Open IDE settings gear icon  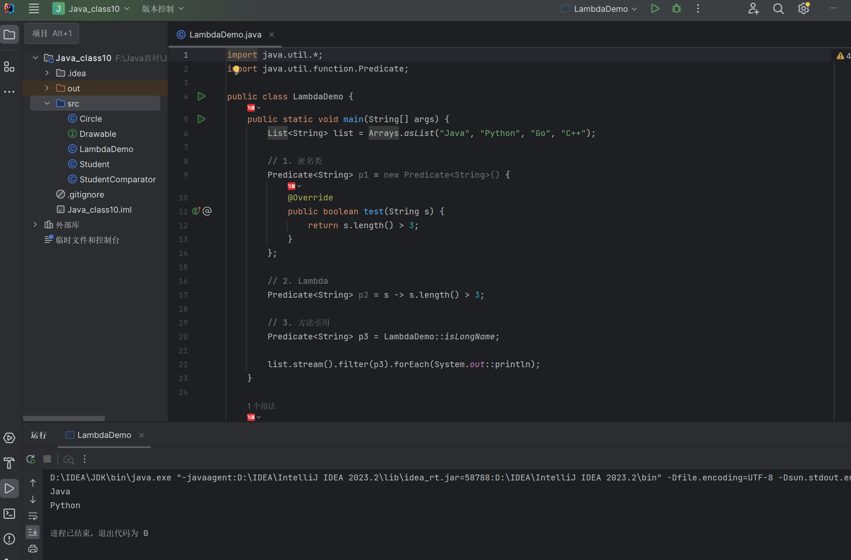[803, 9]
